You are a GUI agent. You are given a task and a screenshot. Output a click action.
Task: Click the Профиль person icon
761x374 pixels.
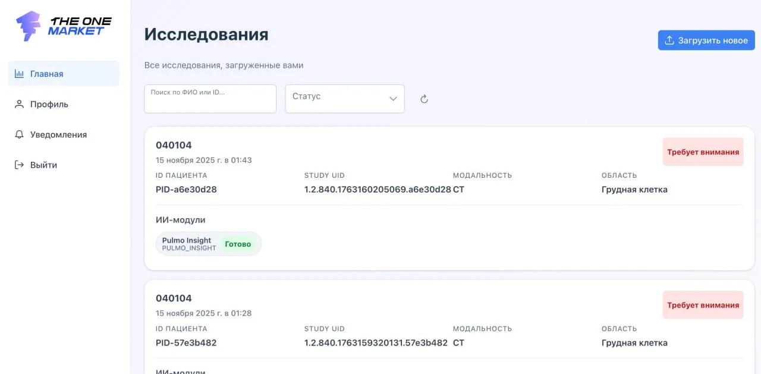point(18,104)
